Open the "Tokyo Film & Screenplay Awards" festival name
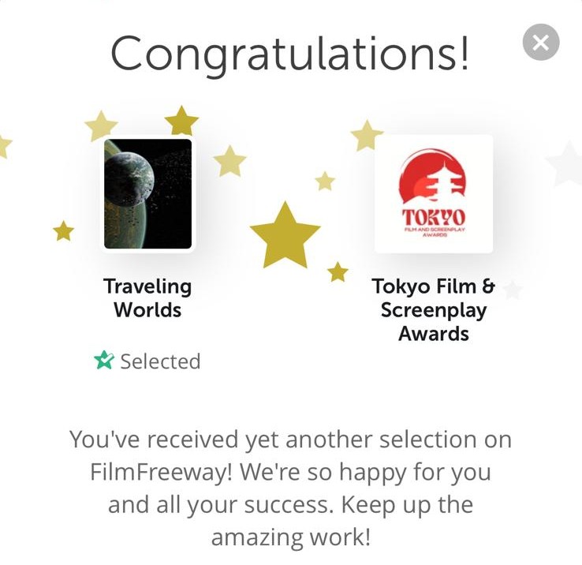The height and width of the screenshot is (565, 582). [x=433, y=309]
